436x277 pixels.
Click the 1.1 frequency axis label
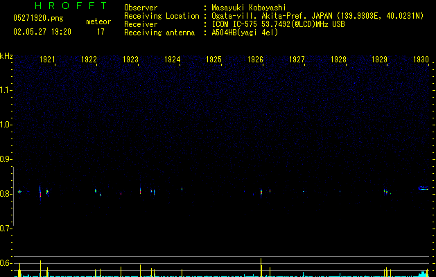(5, 90)
